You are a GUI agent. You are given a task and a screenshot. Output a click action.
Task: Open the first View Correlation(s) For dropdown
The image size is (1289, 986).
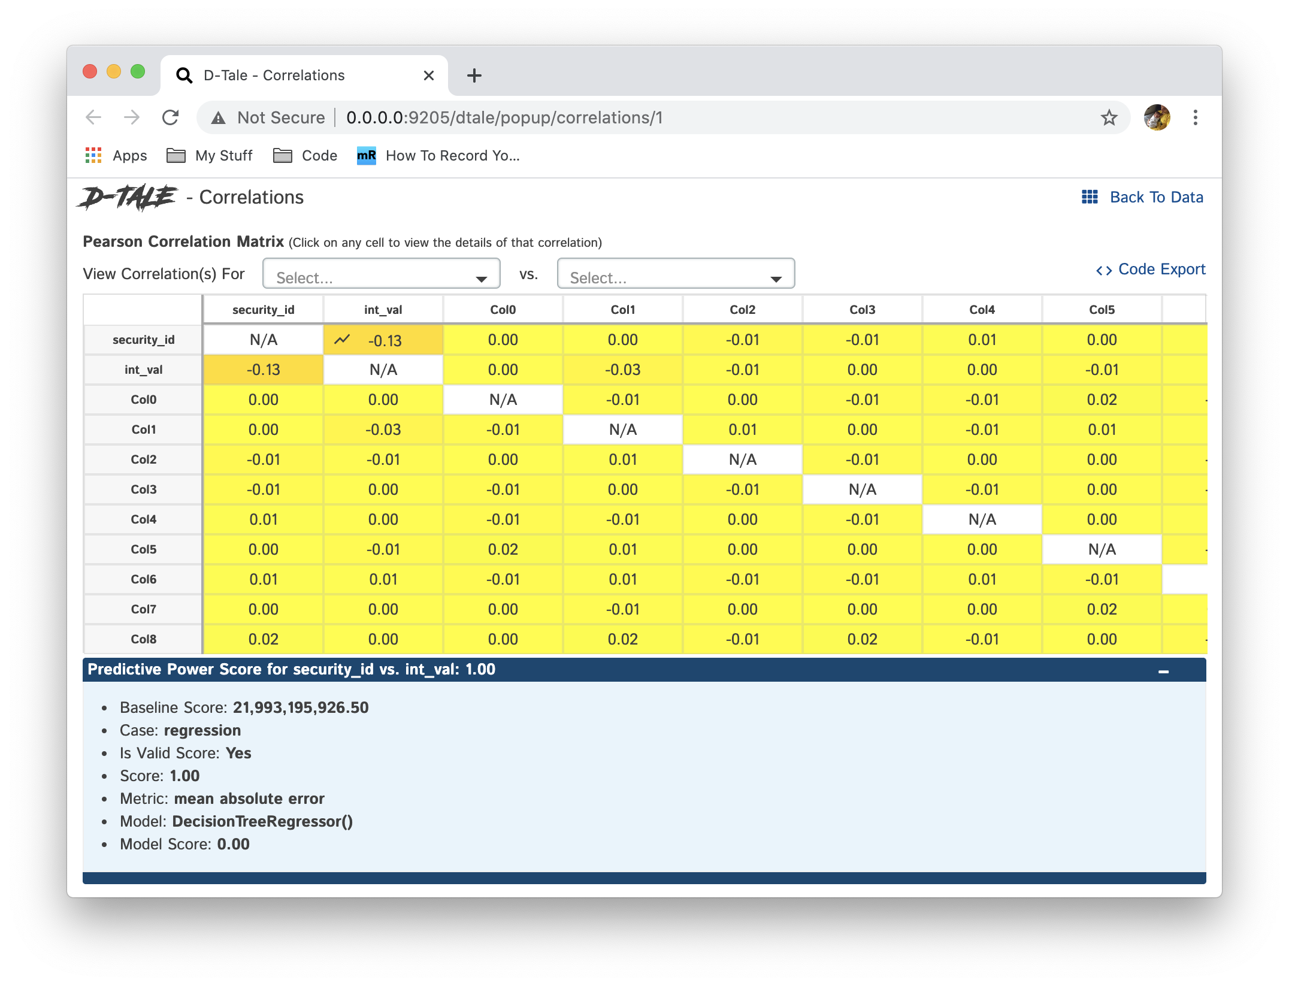[x=381, y=274]
